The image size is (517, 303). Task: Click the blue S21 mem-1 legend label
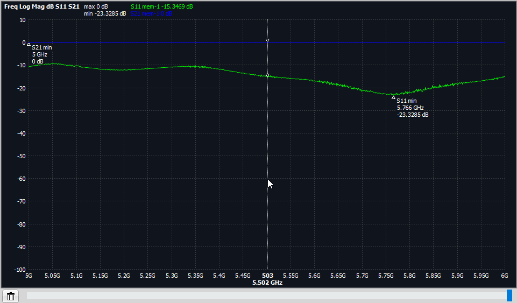pos(151,13)
